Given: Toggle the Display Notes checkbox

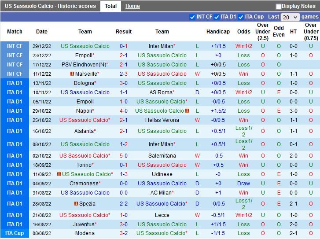Looking at the screenshot, I should (x=278, y=7).
